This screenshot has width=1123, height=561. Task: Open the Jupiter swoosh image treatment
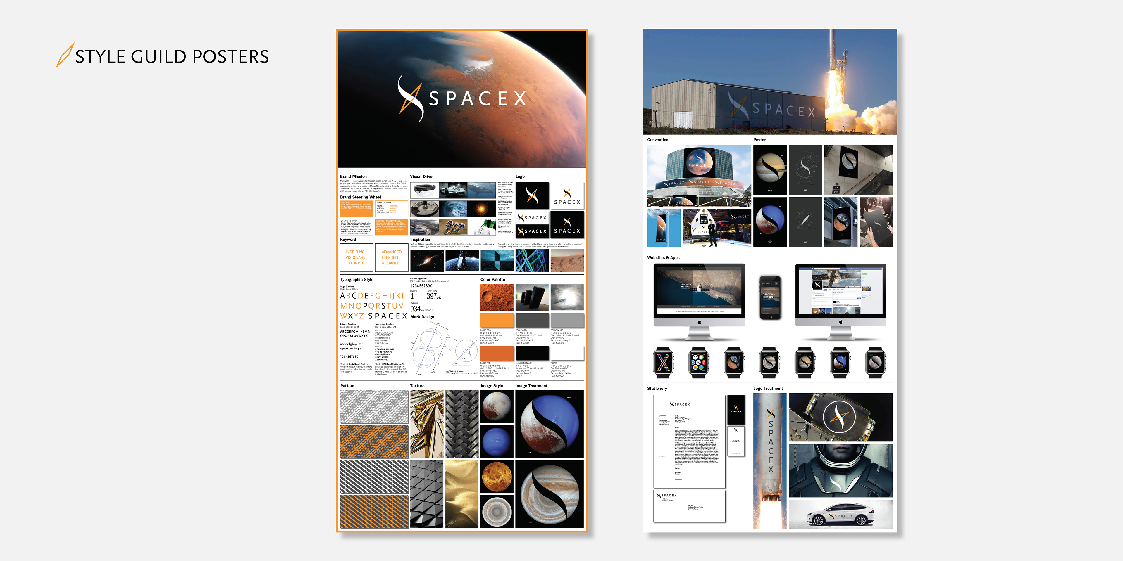pyautogui.click(x=549, y=494)
